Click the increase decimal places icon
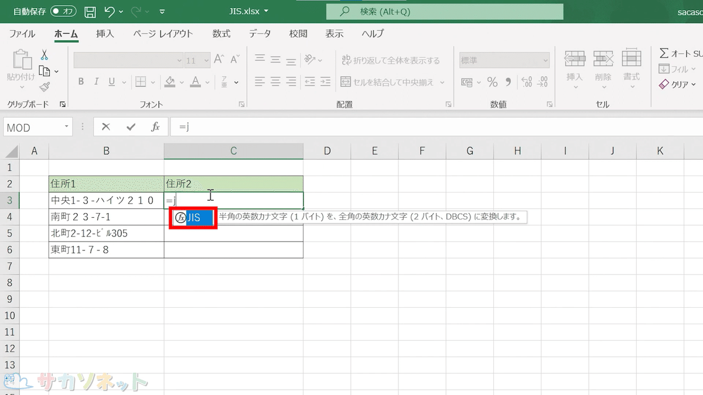703x395 pixels. [528, 83]
